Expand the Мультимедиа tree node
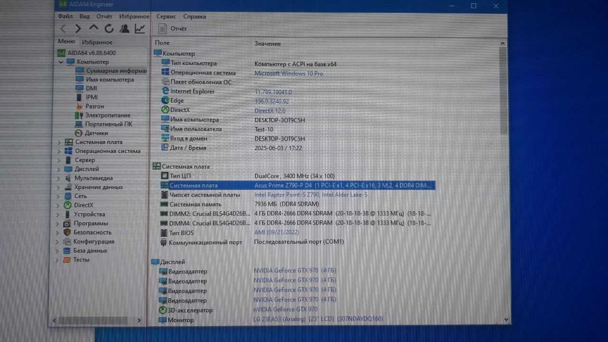 tap(58, 178)
